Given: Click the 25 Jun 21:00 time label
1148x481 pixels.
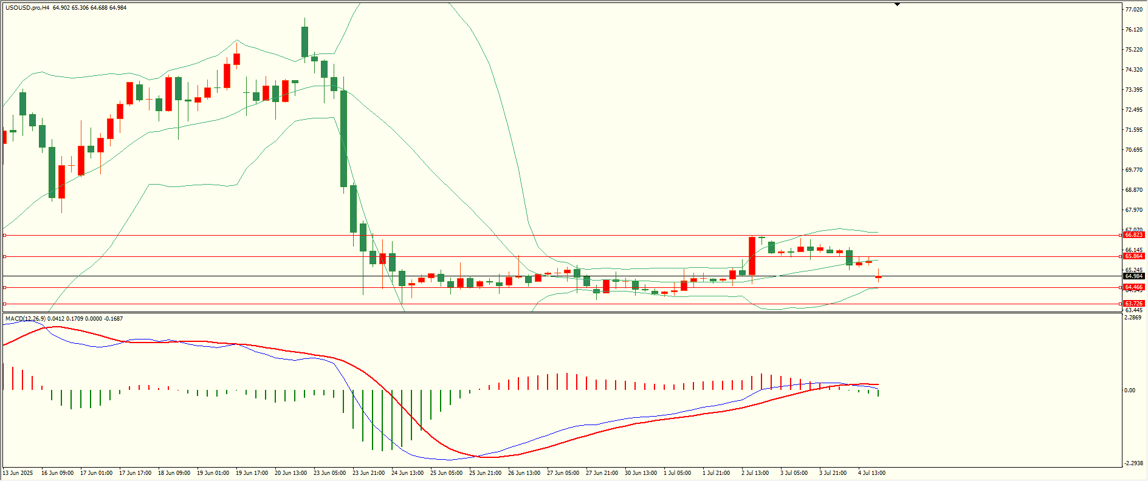Looking at the screenshot, I should click(485, 473).
